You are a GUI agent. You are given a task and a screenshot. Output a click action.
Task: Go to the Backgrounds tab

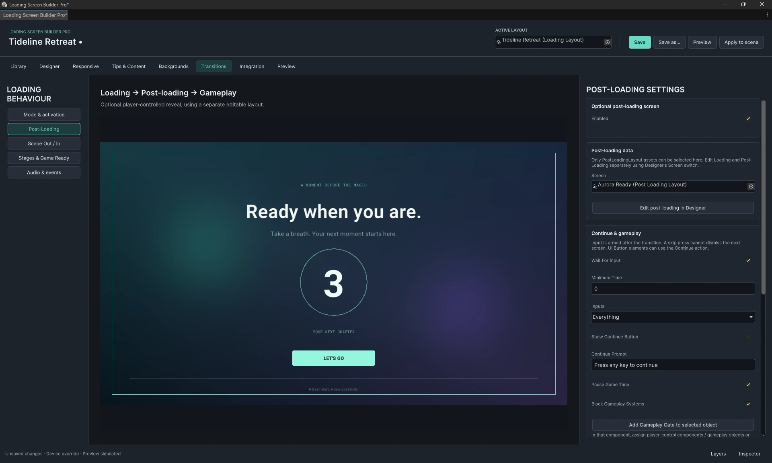click(x=174, y=66)
